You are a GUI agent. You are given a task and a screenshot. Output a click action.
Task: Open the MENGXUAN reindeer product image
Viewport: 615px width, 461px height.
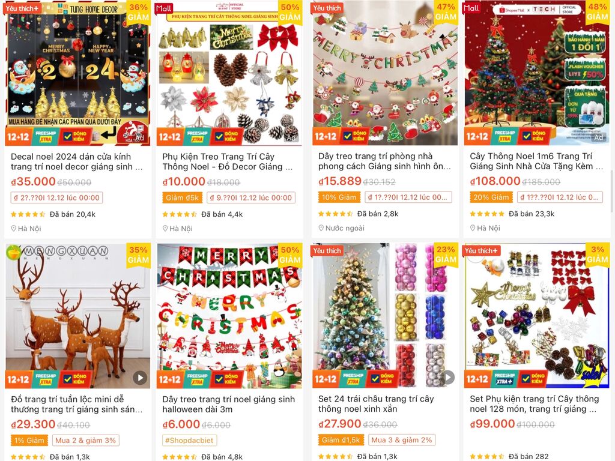tap(77, 316)
